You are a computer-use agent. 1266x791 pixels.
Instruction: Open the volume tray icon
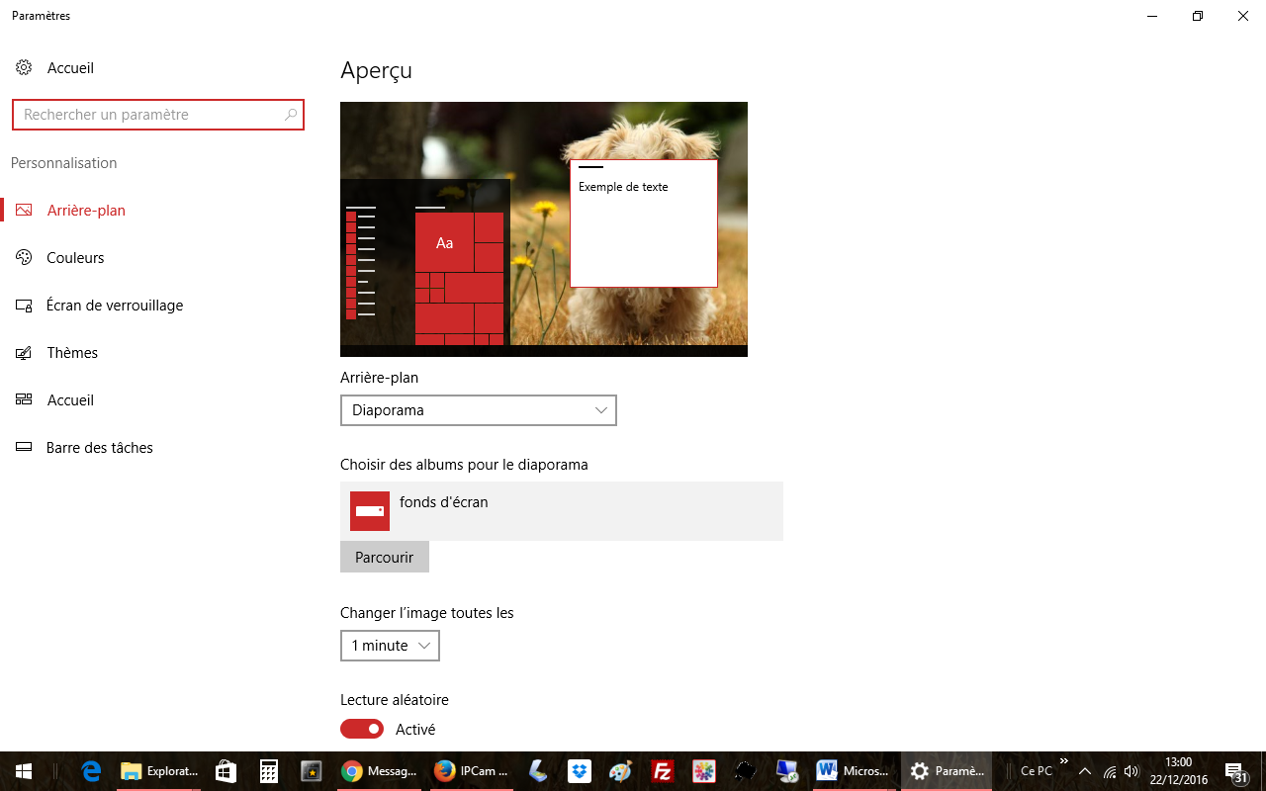click(x=1131, y=771)
